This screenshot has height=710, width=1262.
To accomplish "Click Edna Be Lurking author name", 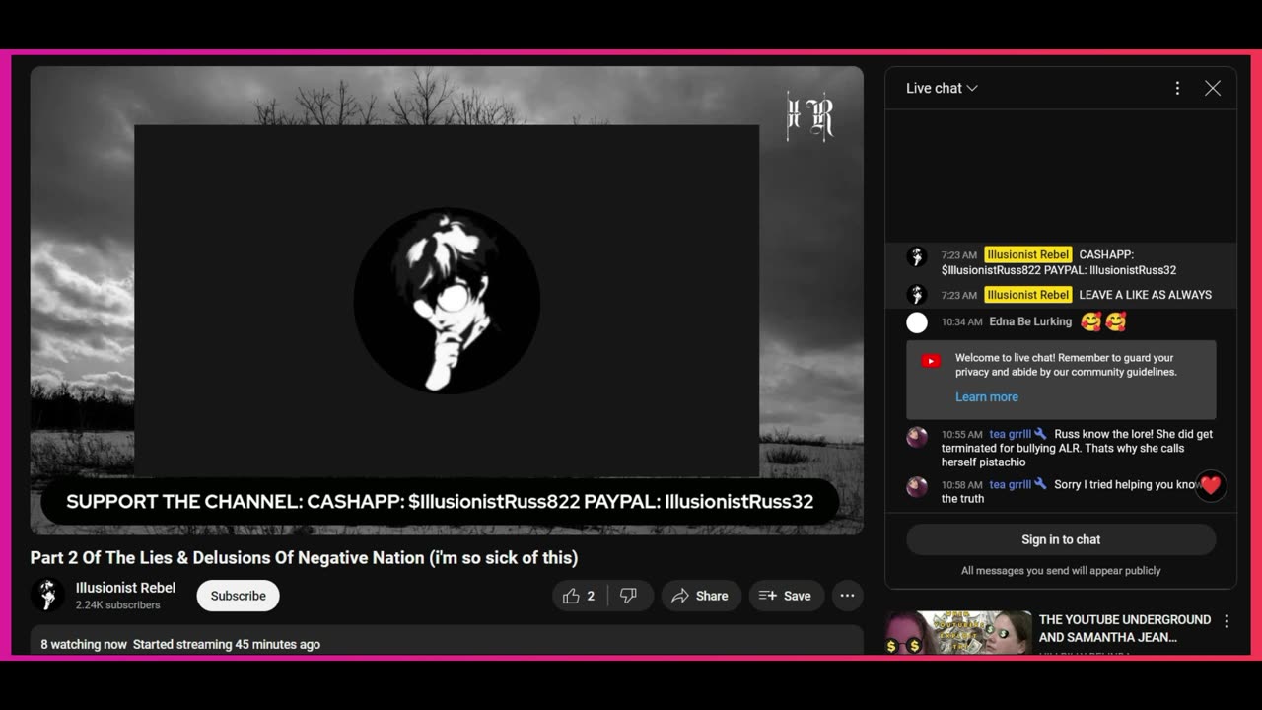I will click(x=1030, y=321).
